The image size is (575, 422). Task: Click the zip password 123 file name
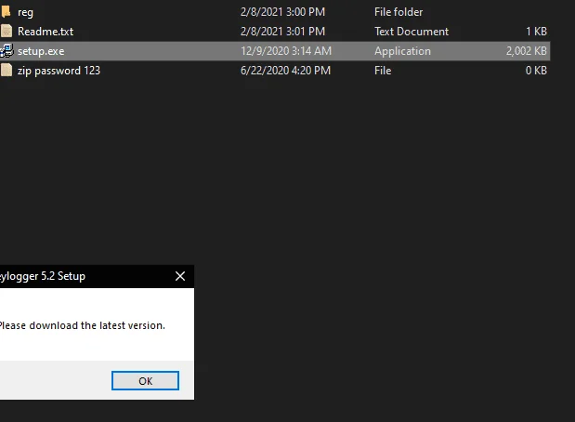tap(59, 71)
